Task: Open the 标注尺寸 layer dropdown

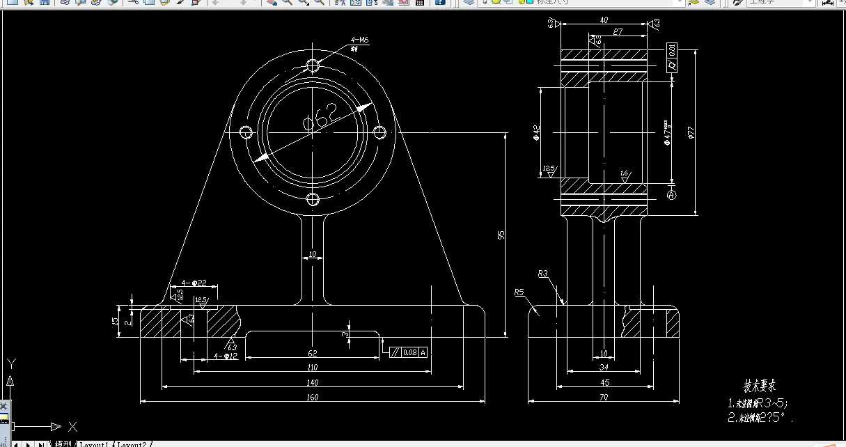Action: 592,3
